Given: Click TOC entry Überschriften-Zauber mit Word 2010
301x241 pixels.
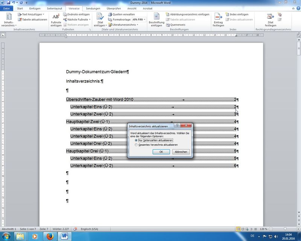Looking at the screenshot, I should point(100,99).
